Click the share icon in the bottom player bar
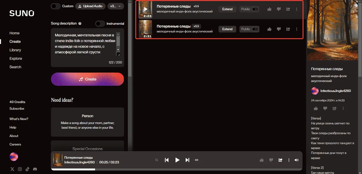The width and height of the screenshot is (362, 174). click(280, 160)
